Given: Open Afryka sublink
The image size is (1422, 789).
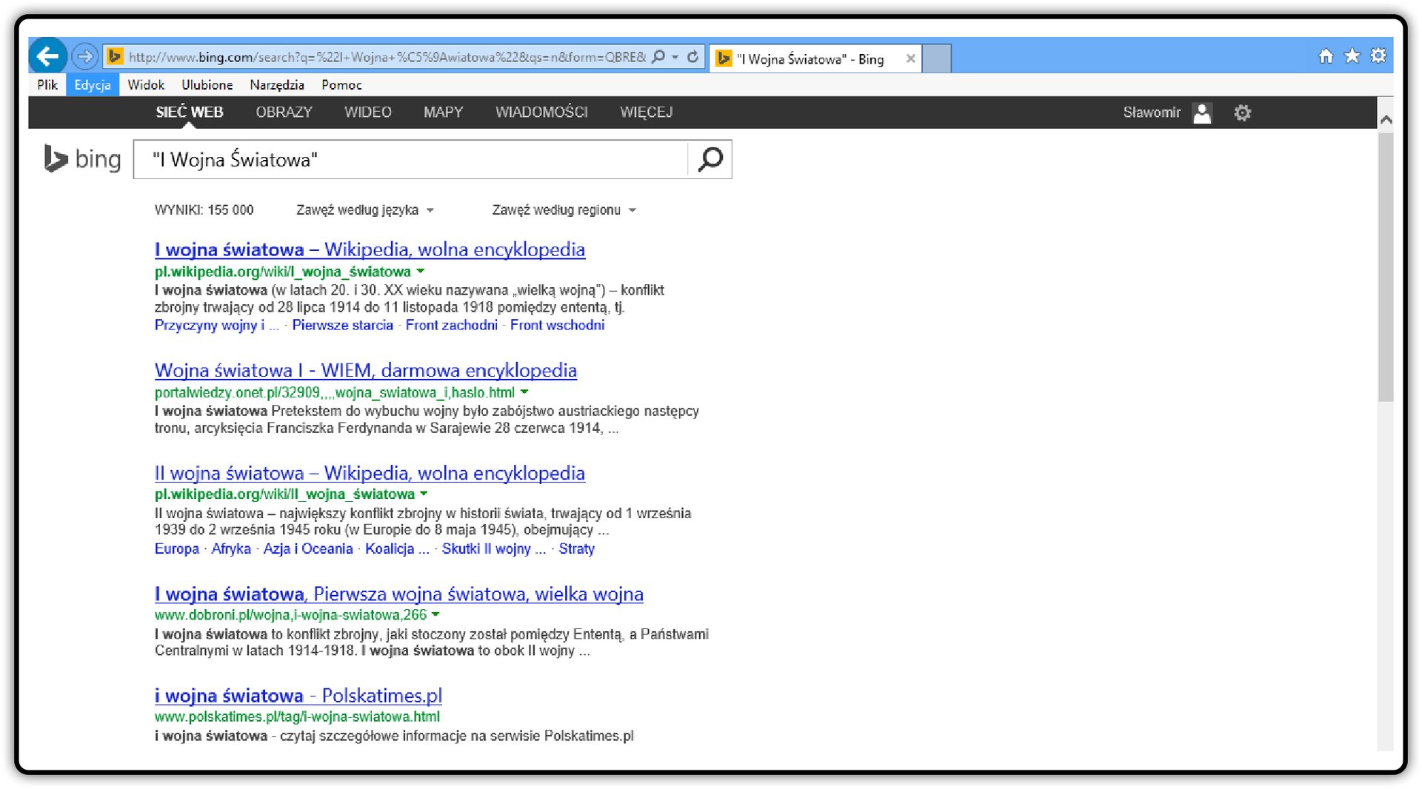Looking at the screenshot, I should pos(231,548).
